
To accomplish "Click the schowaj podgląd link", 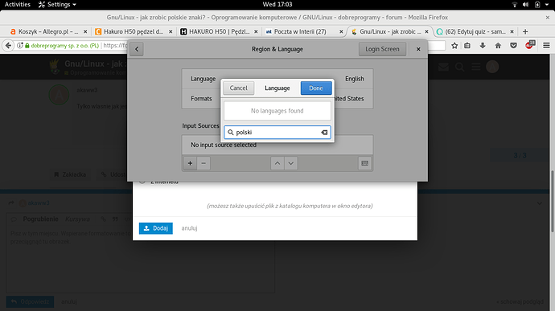I will click(520, 302).
